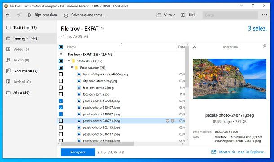The height and width of the screenshot is (162, 274).
Task: Click the blue Recupera button
Action: click(78, 152)
